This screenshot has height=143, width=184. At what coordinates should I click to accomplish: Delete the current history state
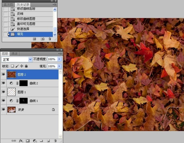click(50, 39)
